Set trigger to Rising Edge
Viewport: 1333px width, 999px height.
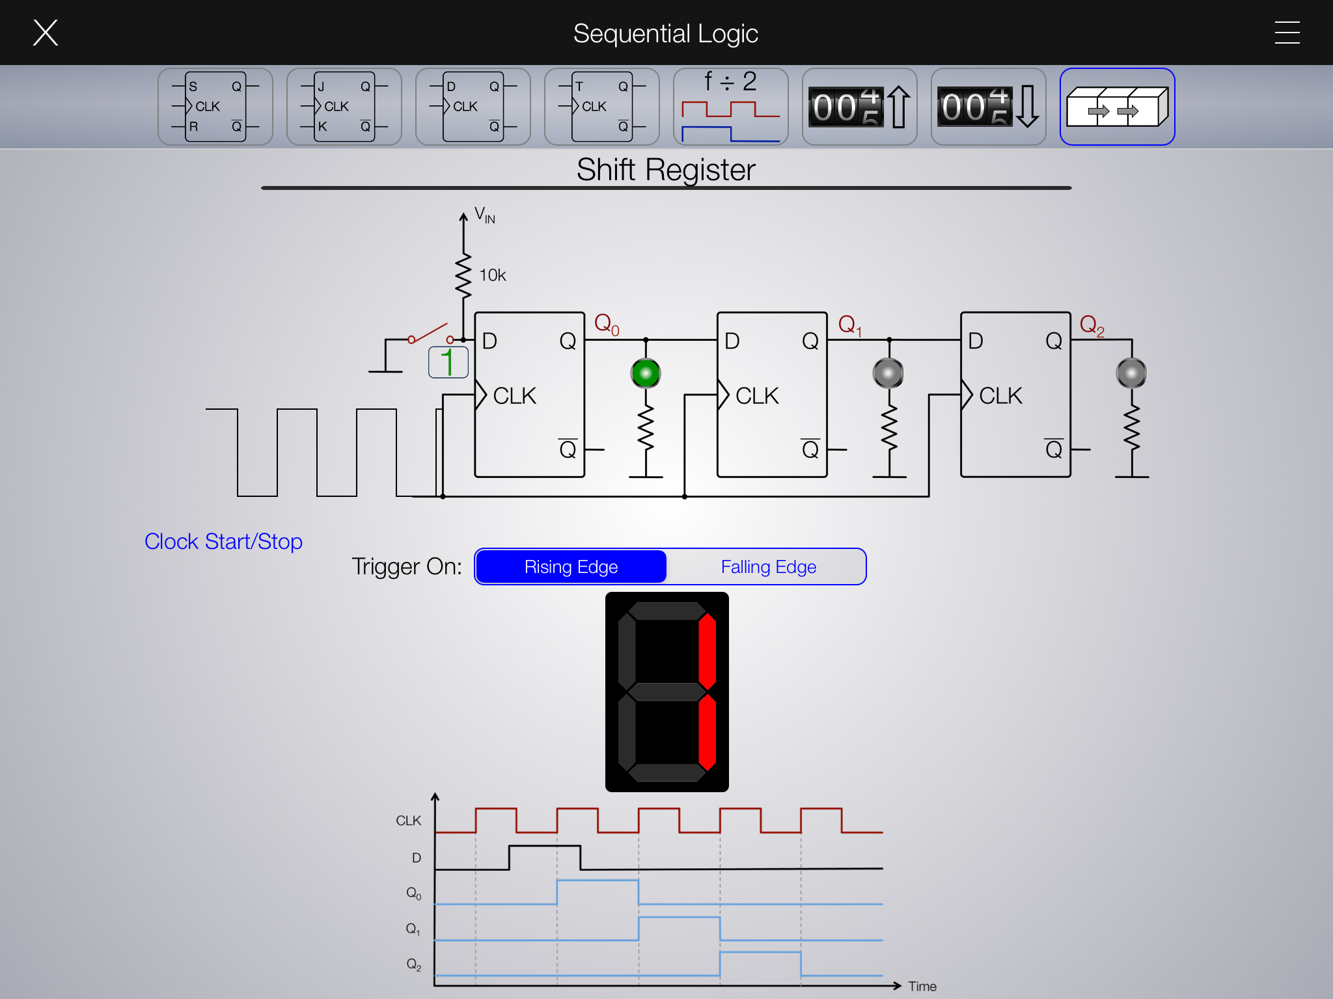tap(571, 566)
